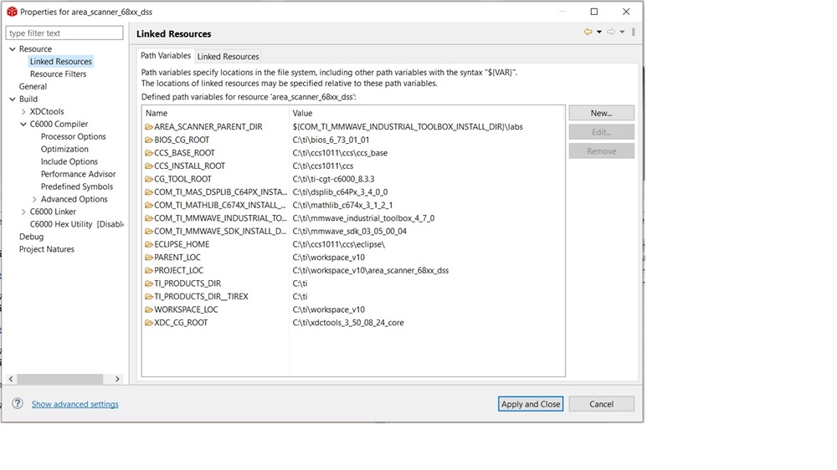Open the Debug properties page

click(x=32, y=237)
